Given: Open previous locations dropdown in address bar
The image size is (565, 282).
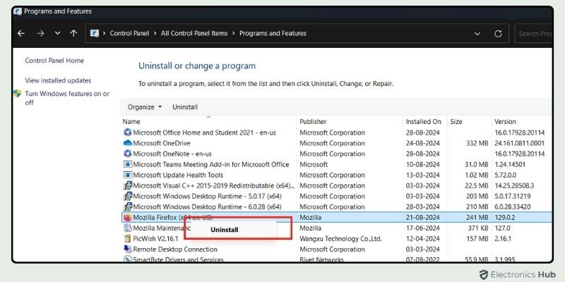Looking at the screenshot, I should 477,34.
